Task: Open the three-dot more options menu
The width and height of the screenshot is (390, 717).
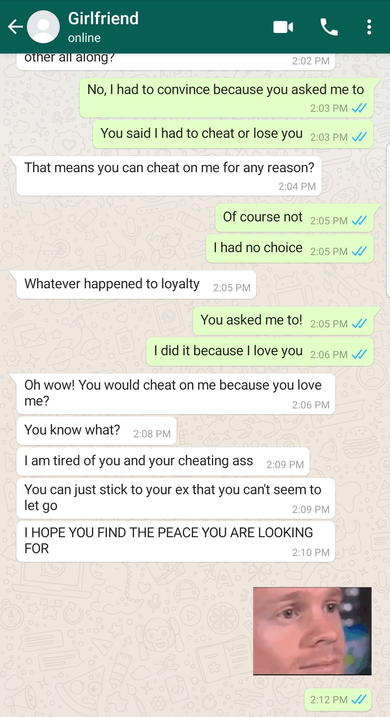Action: pyautogui.click(x=369, y=27)
